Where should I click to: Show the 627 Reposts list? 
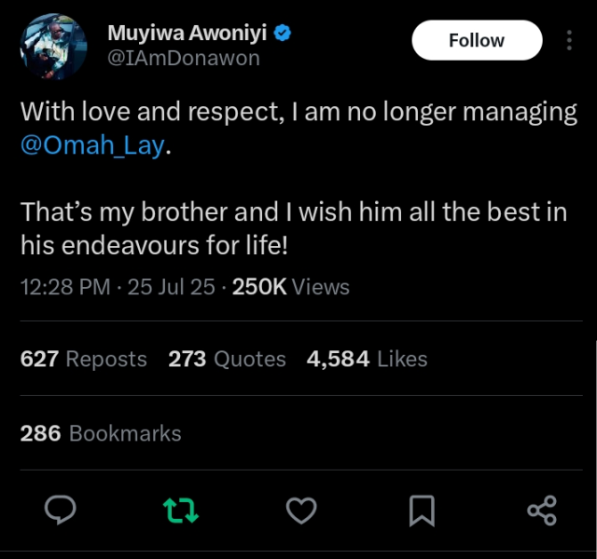(x=83, y=359)
